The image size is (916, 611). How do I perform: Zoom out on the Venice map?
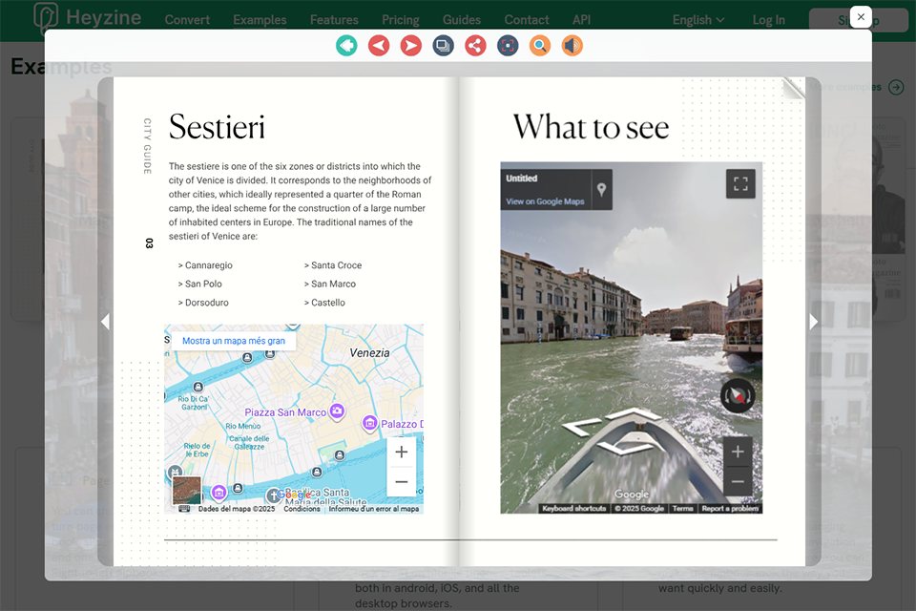402,482
